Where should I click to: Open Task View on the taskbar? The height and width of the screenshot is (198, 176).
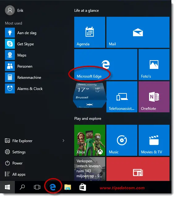[x=37, y=187]
